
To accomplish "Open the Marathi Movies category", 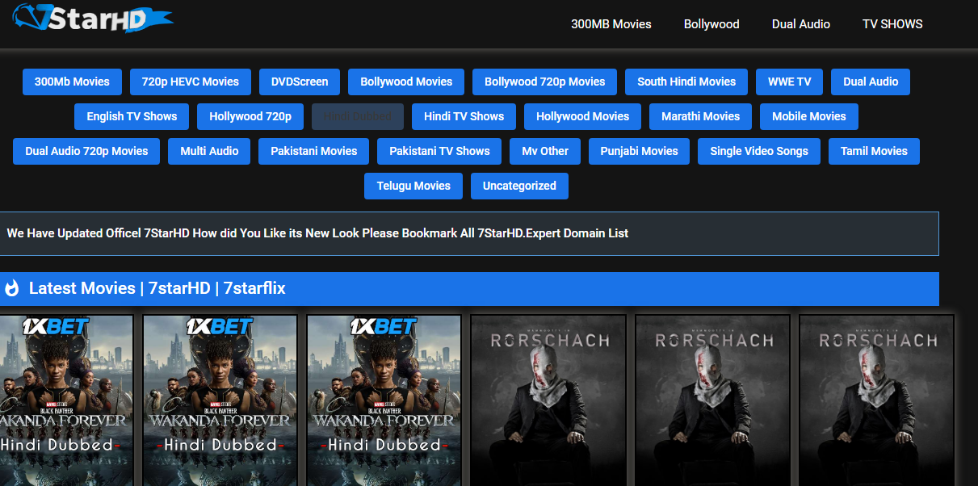I will [700, 116].
